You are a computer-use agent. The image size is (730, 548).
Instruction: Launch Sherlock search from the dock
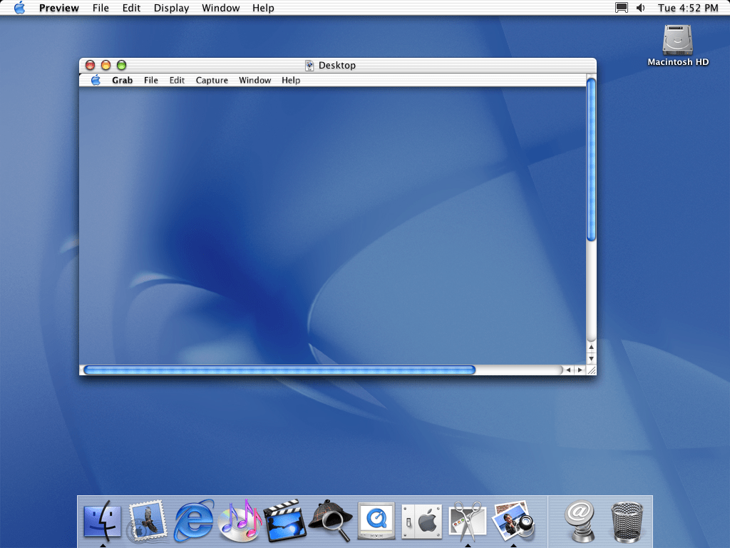tap(330, 520)
